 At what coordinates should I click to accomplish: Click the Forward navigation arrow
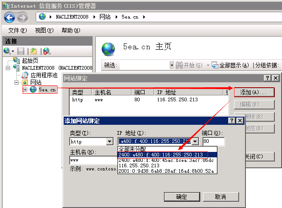click(x=22, y=17)
